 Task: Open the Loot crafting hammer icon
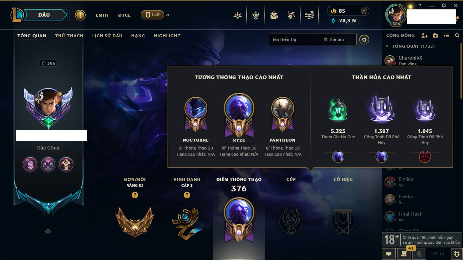point(291,15)
